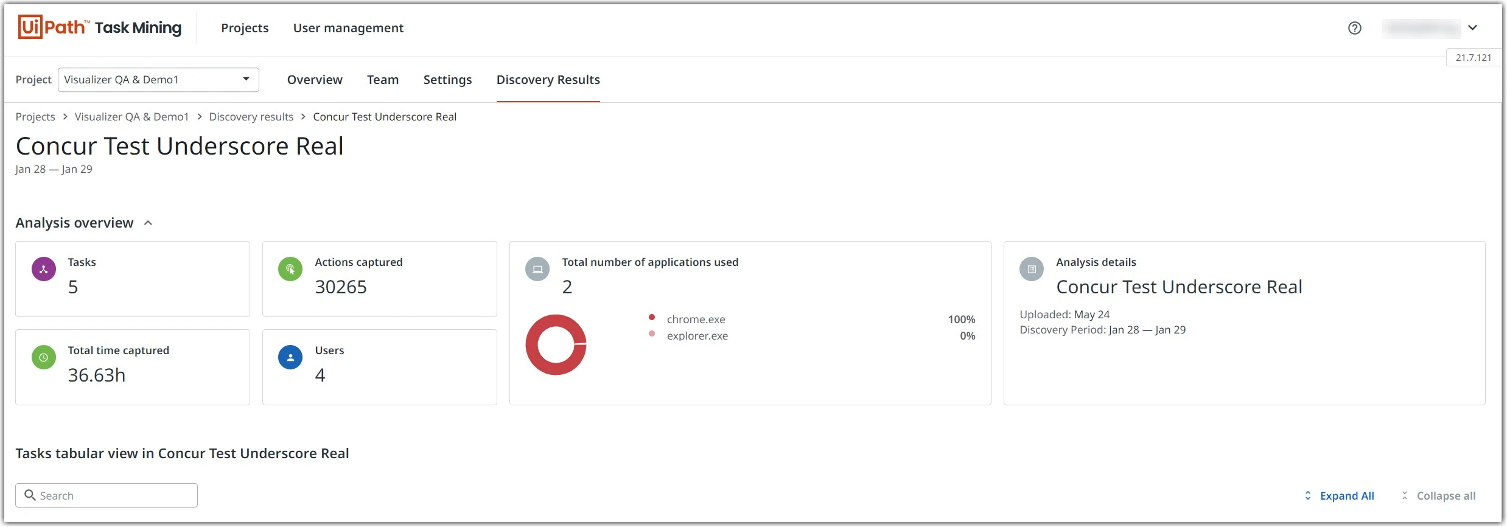This screenshot has width=1507, height=527.
Task: Click the Total time captured clock icon
Action: (44, 357)
